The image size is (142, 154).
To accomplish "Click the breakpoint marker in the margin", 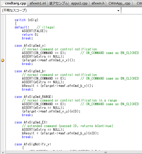I will click(x=3, y=60).
